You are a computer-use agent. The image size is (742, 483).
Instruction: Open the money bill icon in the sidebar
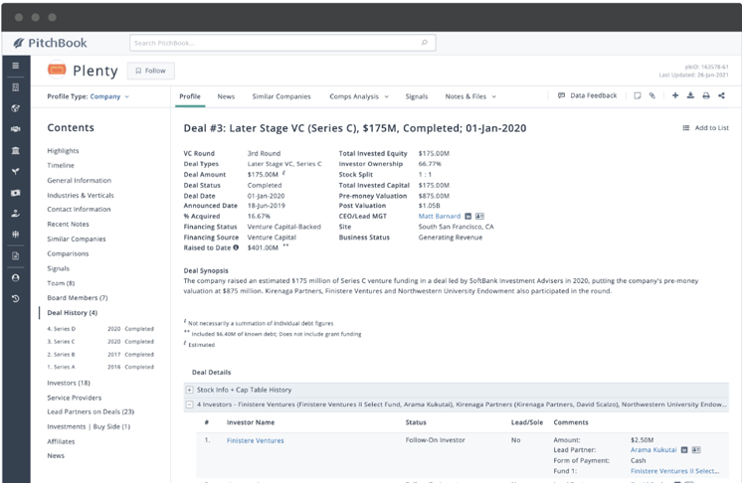[16, 193]
